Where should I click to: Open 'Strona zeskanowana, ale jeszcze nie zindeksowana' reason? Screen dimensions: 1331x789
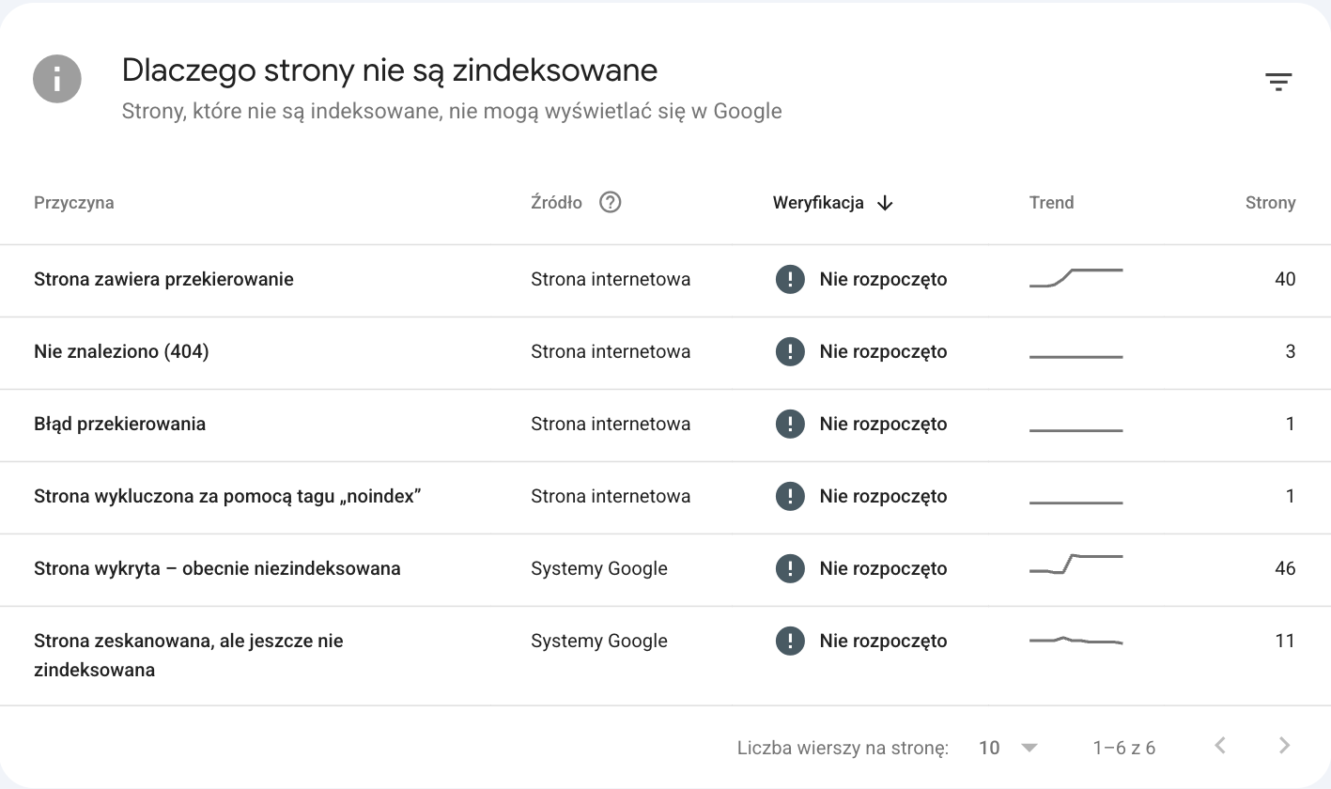(x=189, y=656)
